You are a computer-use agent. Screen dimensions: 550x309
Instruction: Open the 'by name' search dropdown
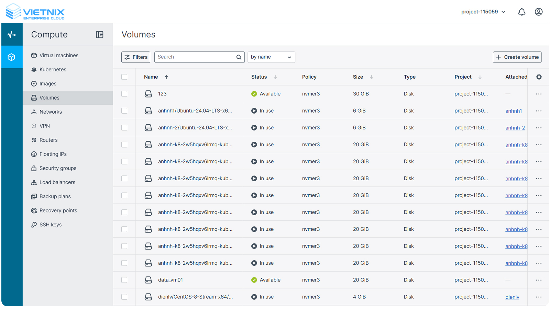coord(271,57)
